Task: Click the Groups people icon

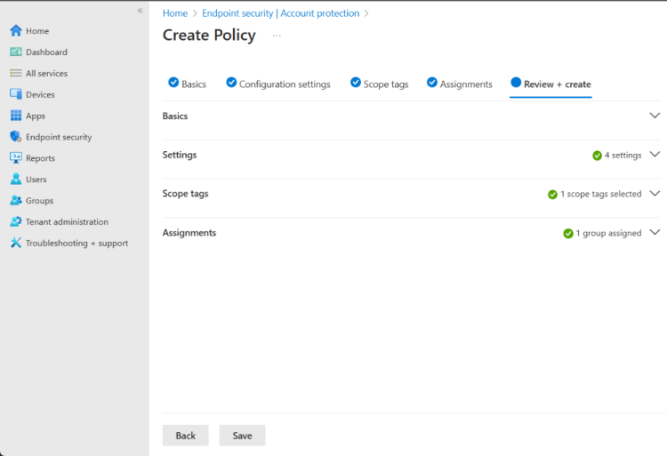Action: click(16, 200)
